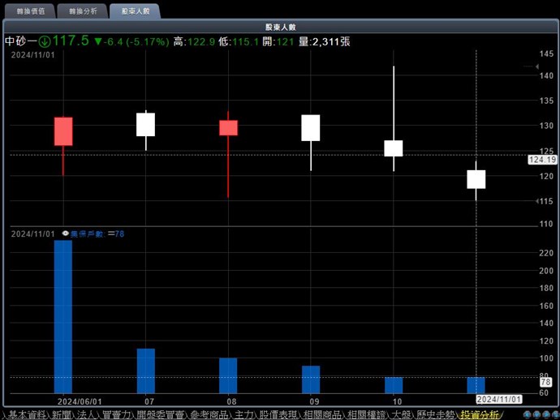Image resolution: width=560 pixels, height=420 pixels.
Task: Open the 法人 bottom tab
Action: point(88,414)
